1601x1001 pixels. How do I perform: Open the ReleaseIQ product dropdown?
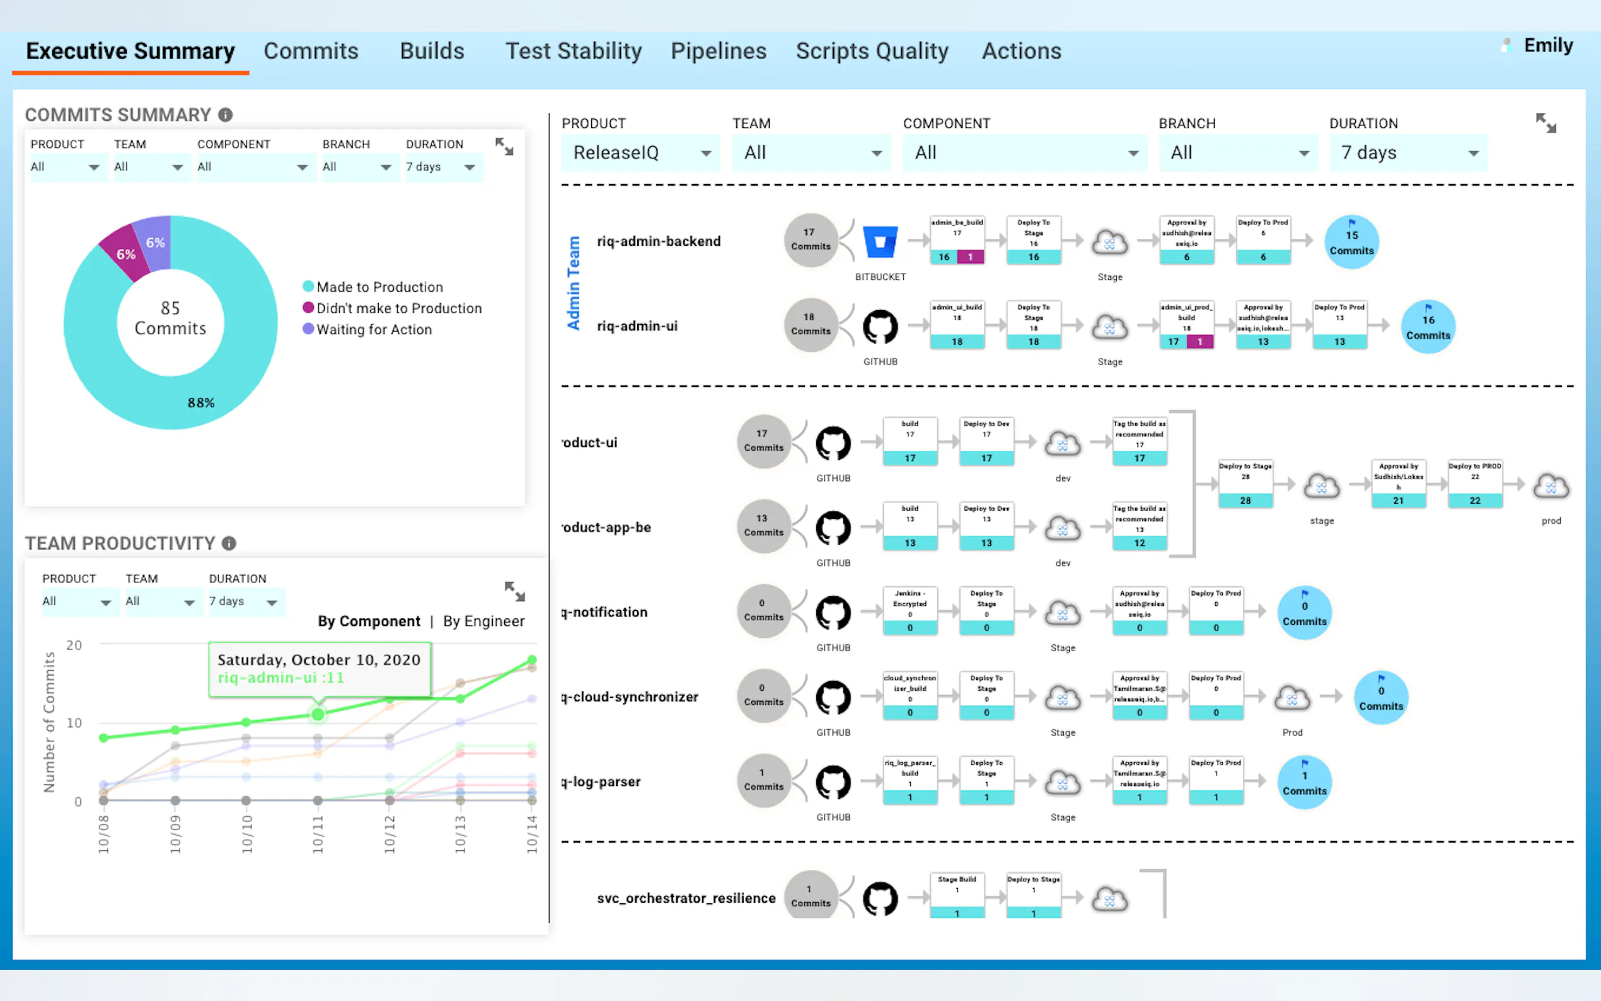(x=640, y=153)
